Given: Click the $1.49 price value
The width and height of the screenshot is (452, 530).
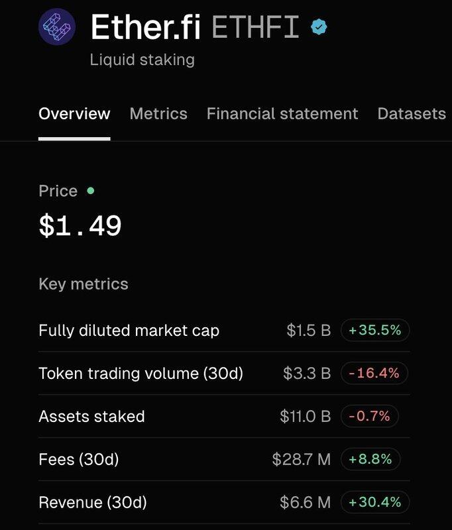Looking at the screenshot, I should click(x=80, y=225).
